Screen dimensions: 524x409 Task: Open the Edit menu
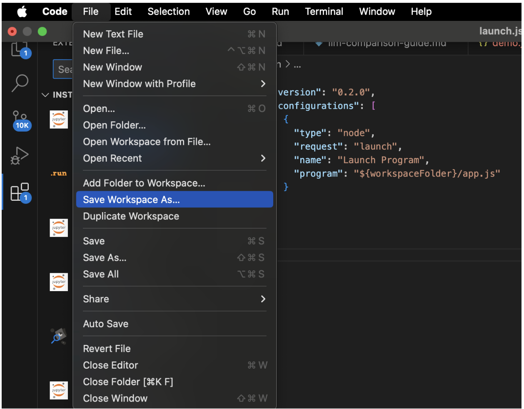(x=123, y=12)
